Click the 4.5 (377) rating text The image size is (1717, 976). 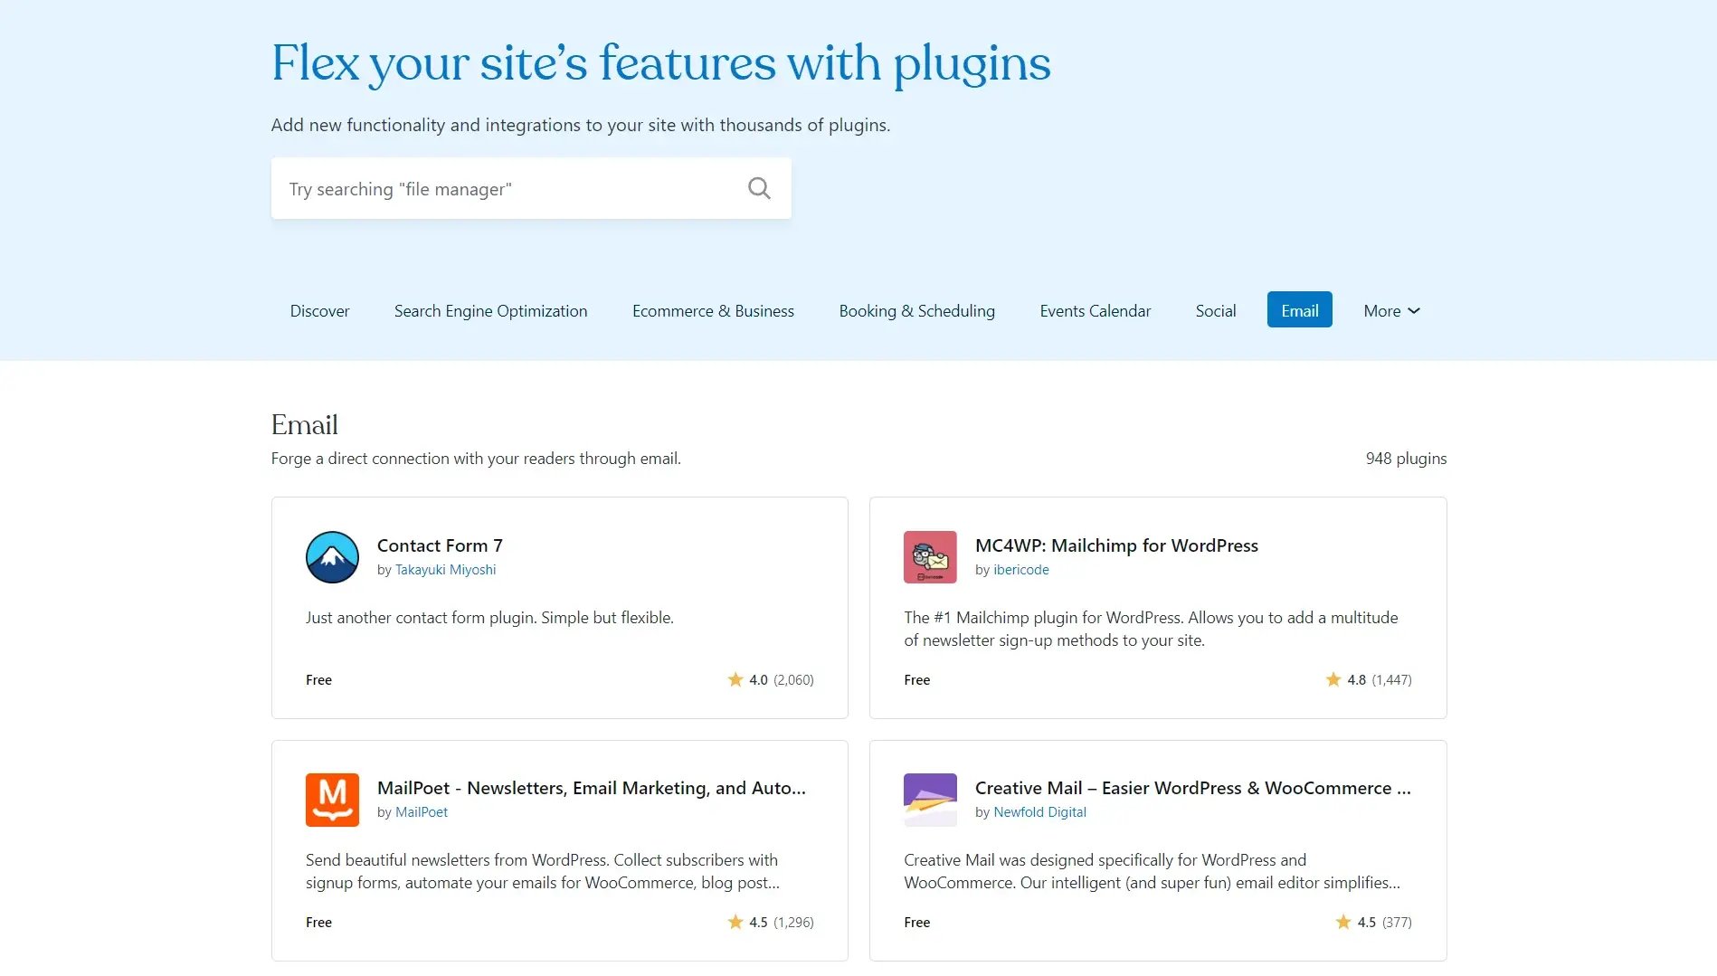(1384, 922)
